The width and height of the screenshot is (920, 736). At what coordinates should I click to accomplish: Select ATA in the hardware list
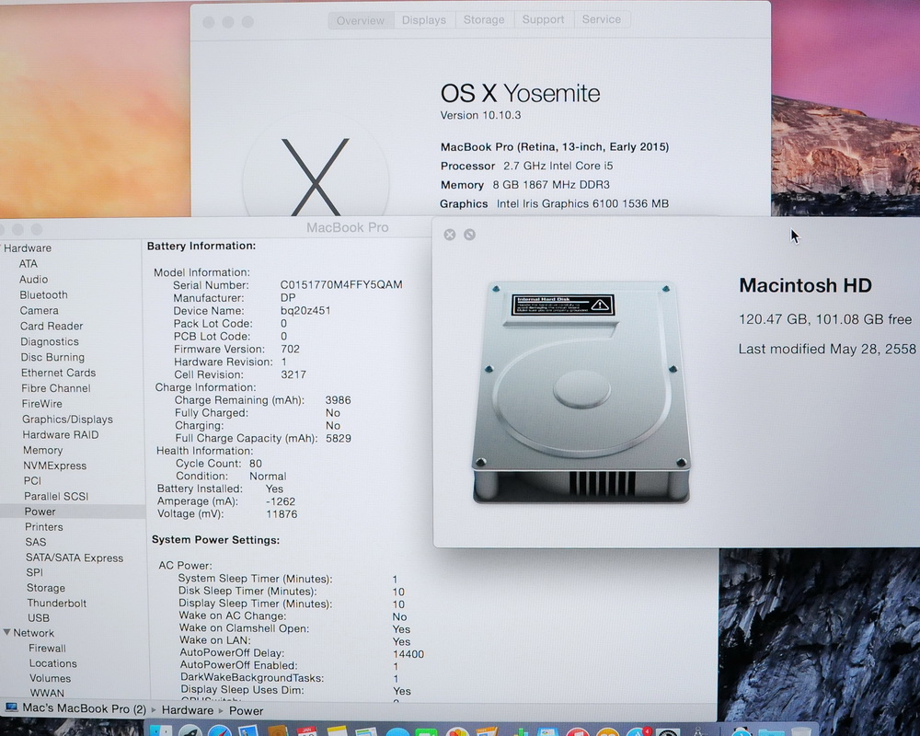pos(29,264)
